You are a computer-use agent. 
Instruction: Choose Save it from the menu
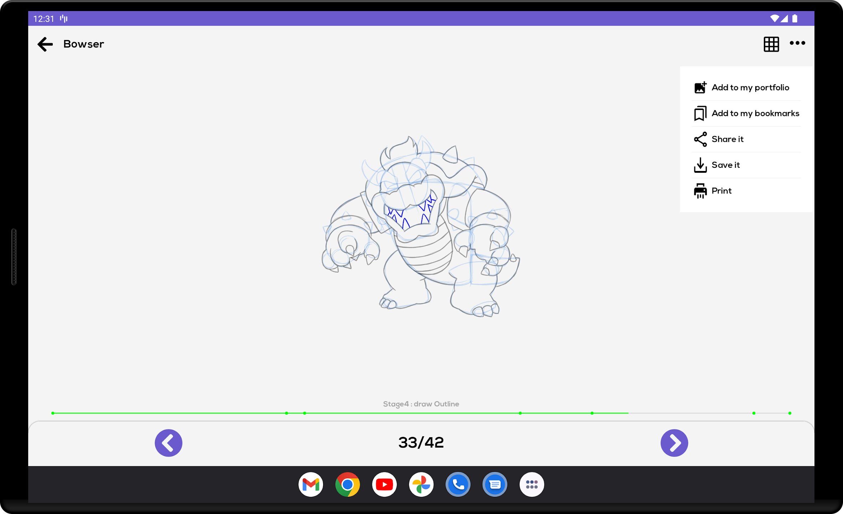[746, 165]
